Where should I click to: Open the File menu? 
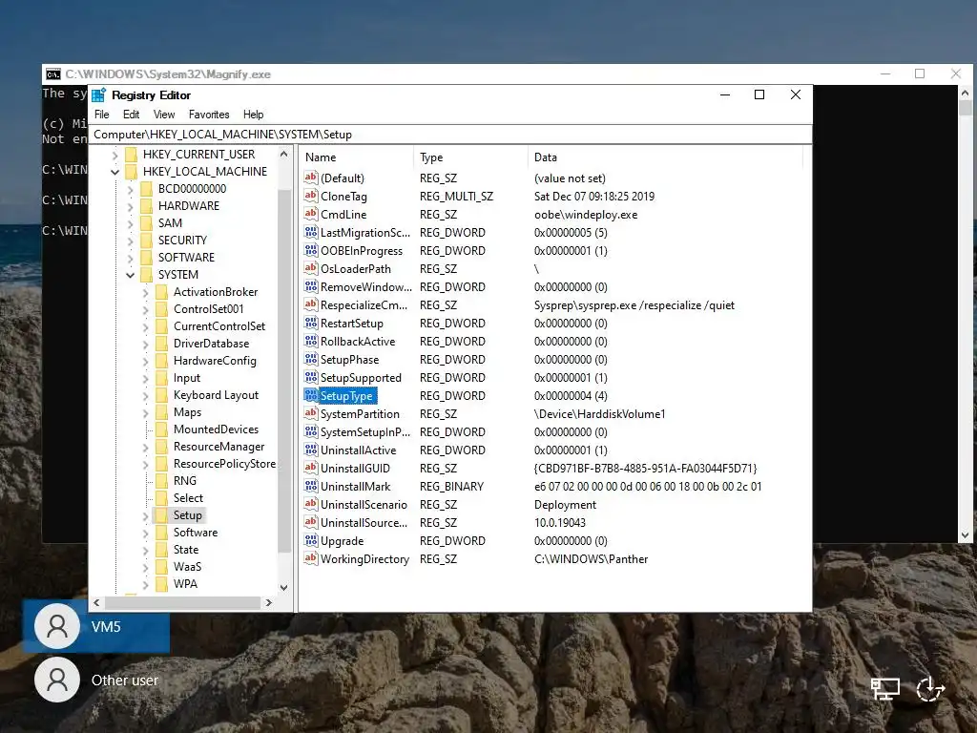pyautogui.click(x=101, y=115)
